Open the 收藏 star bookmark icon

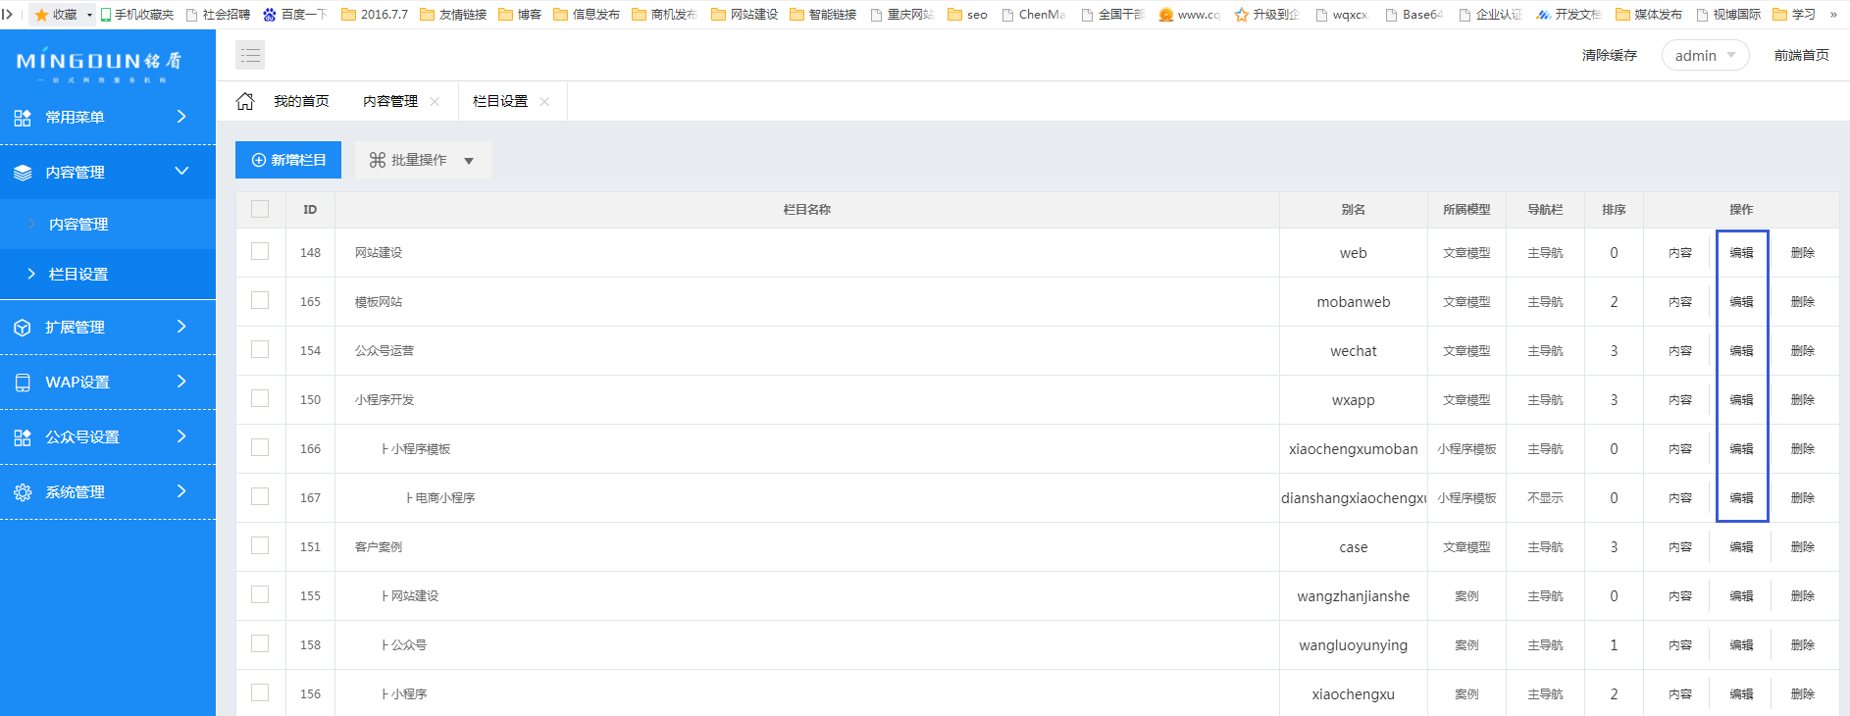(x=41, y=15)
